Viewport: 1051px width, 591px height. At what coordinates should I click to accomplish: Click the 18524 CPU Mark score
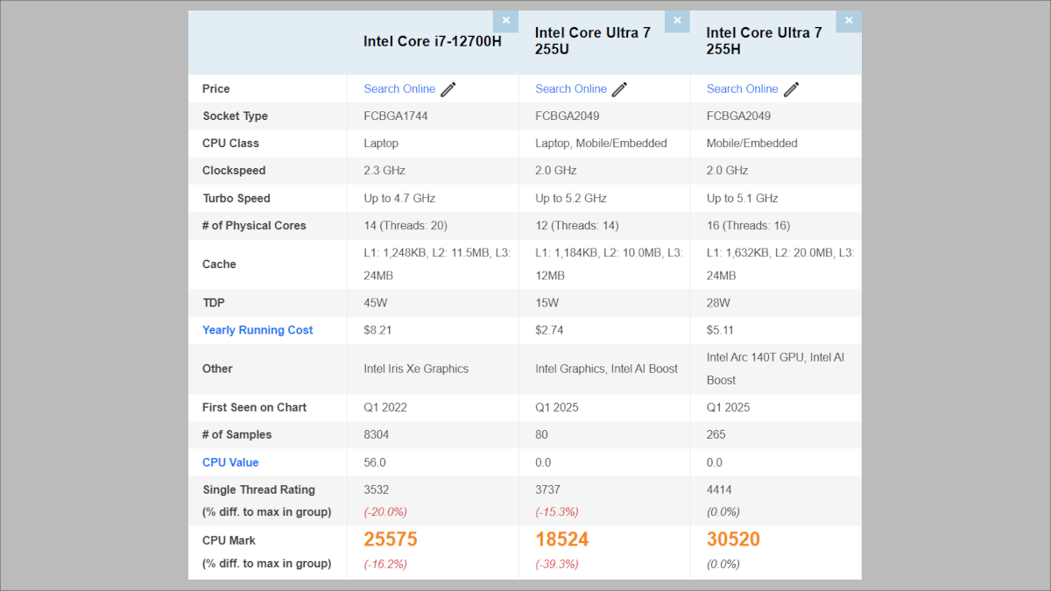pyautogui.click(x=562, y=540)
